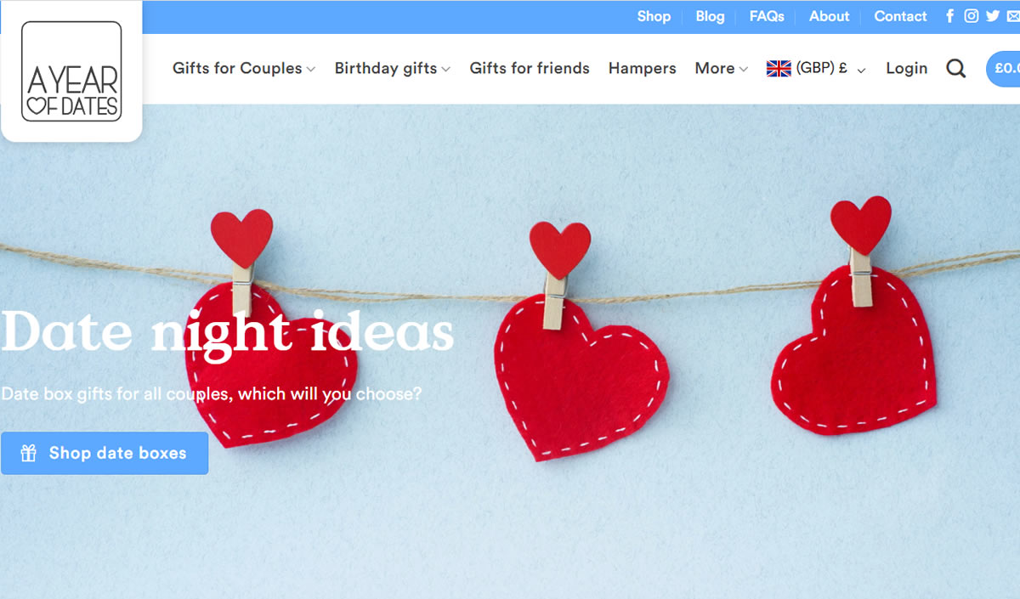Expand the Birthday gifts dropdown
Image resolution: width=1020 pixels, height=599 pixels.
pos(393,69)
